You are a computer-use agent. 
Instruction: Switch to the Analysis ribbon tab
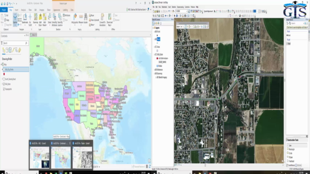tap(23, 10)
